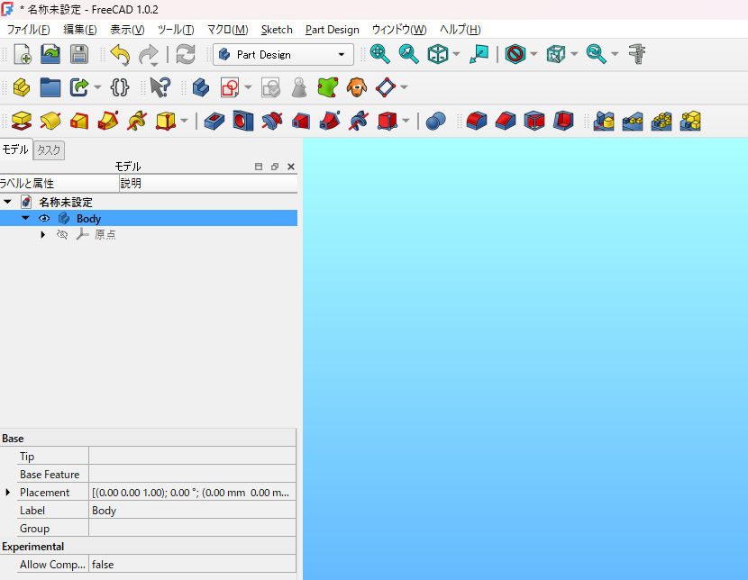Click the Label value field showing Body

pyautogui.click(x=191, y=511)
